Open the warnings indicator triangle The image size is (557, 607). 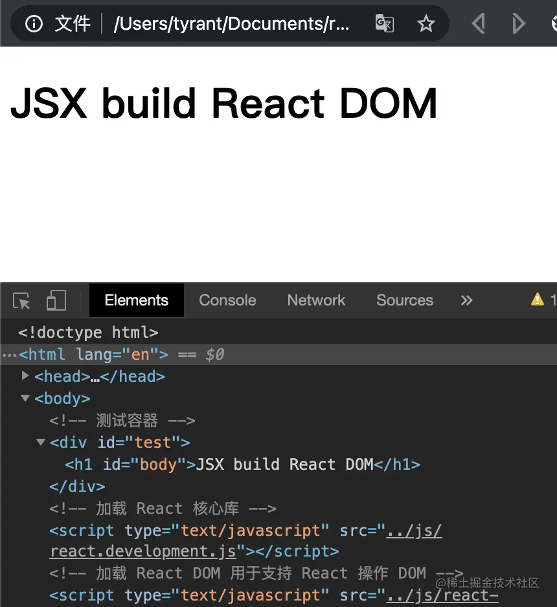(537, 300)
